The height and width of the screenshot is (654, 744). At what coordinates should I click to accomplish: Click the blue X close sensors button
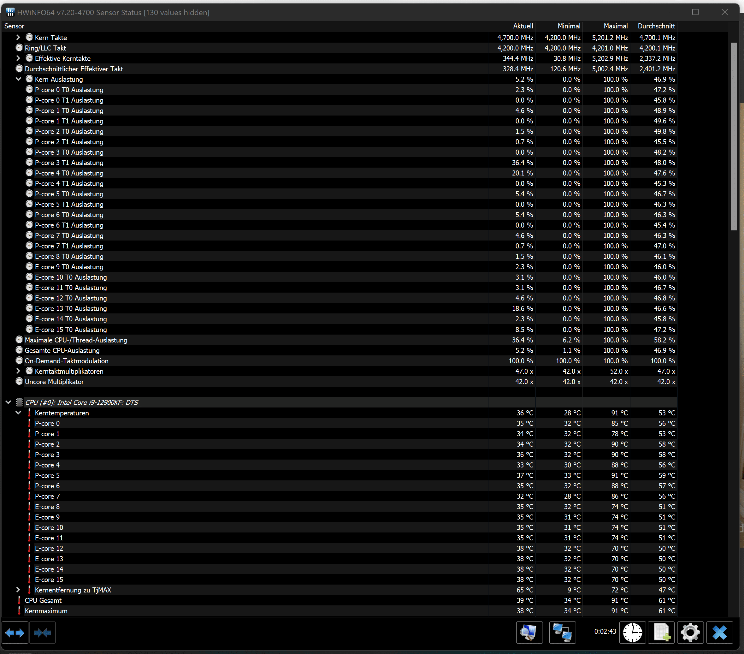click(x=719, y=633)
